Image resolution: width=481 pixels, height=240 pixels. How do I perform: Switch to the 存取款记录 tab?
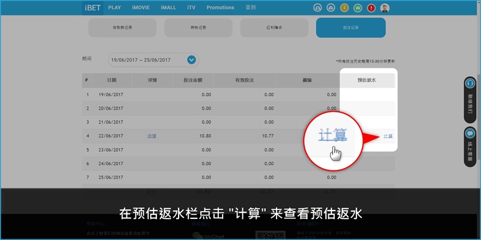point(123,28)
